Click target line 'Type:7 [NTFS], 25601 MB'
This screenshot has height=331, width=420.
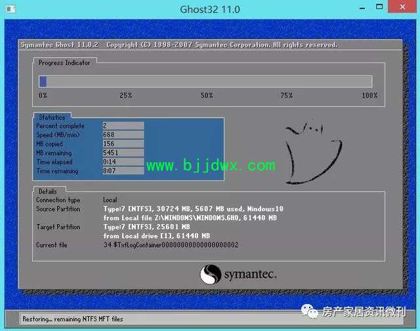(x=146, y=227)
